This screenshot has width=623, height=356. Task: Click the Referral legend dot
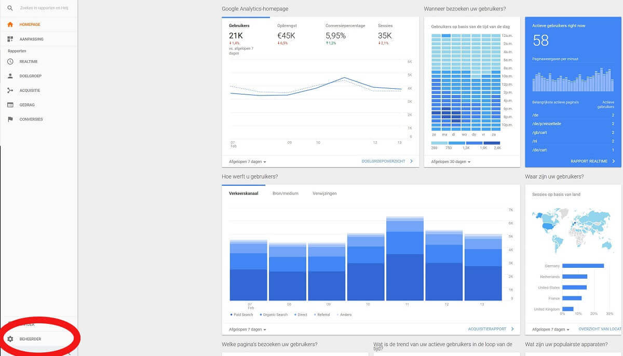(x=315, y=314)
